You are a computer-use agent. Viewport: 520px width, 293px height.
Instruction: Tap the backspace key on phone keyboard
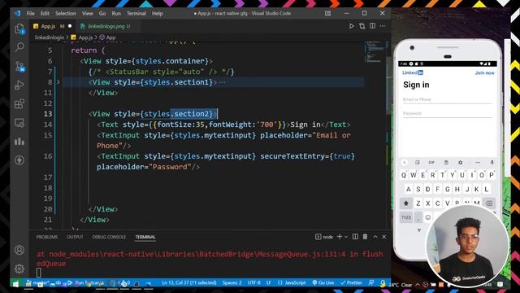[x=489, y=203]
